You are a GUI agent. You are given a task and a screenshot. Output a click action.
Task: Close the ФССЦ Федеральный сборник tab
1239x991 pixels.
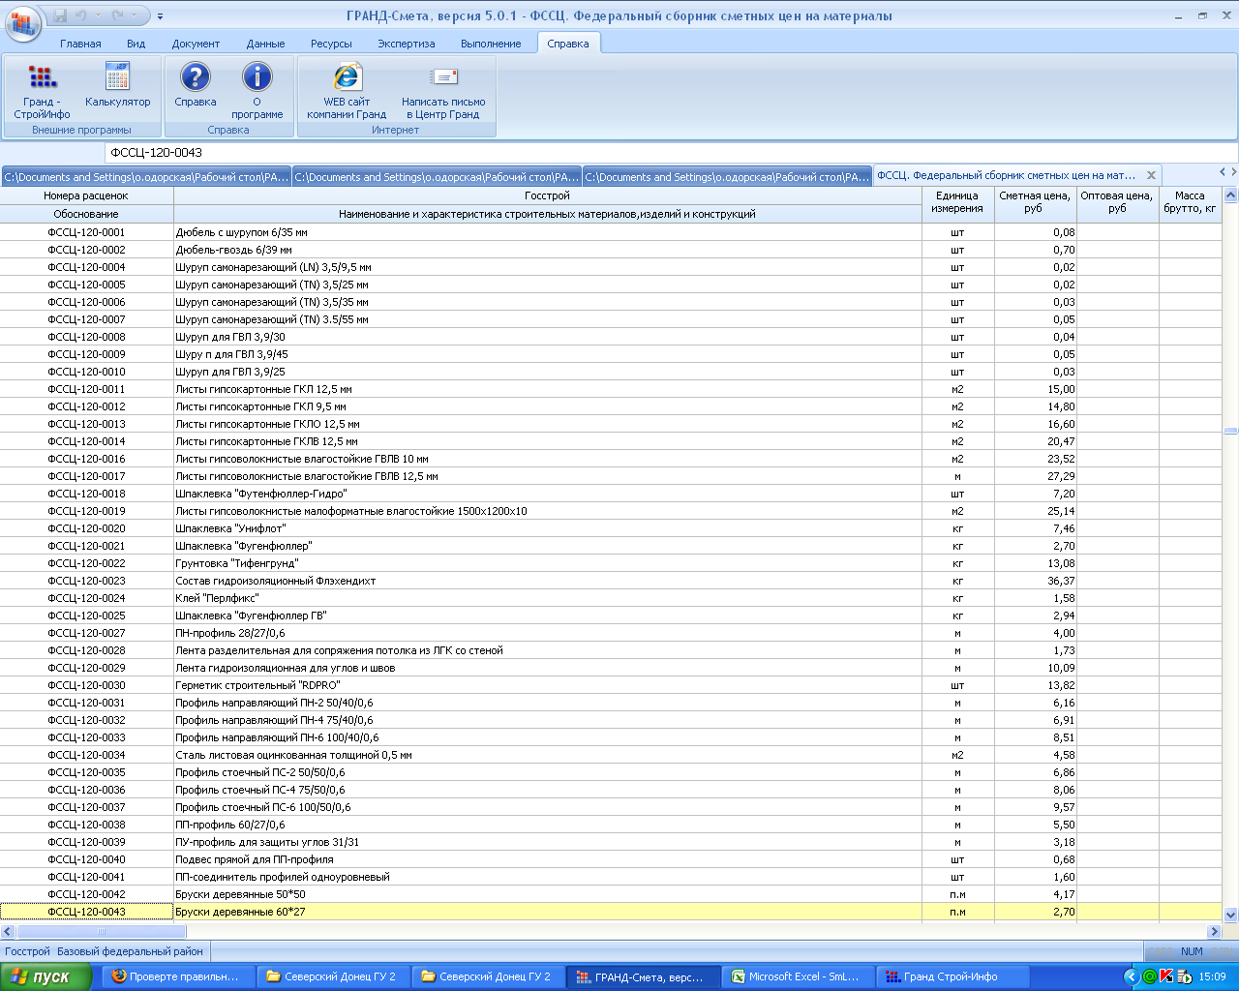click(1151, 176)
